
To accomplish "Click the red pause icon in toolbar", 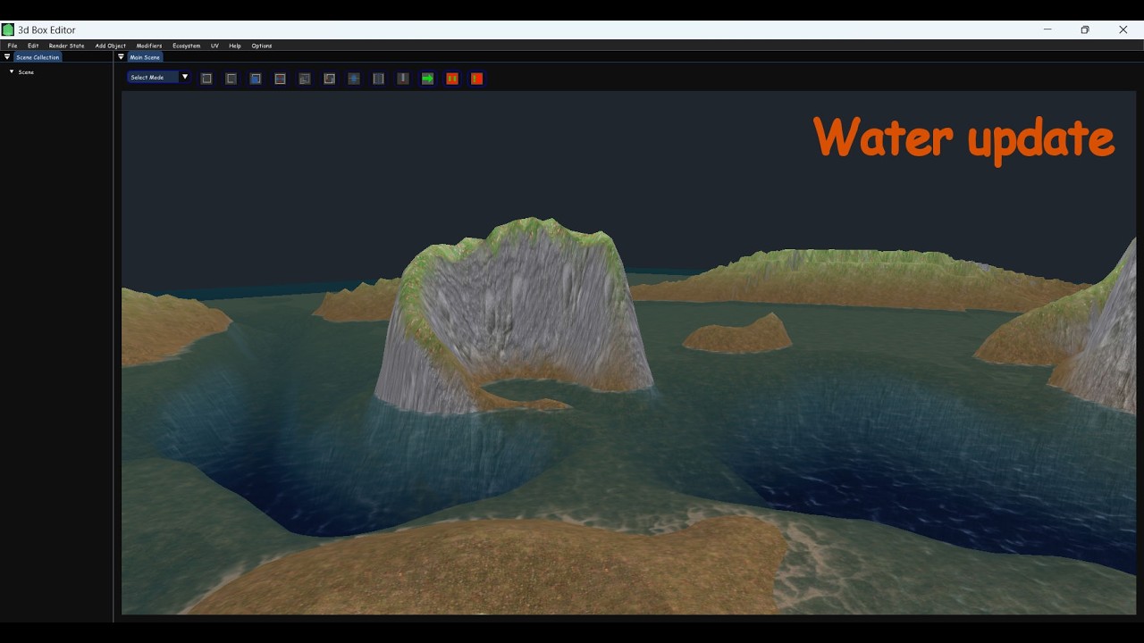I will click(x=452, y=79).
